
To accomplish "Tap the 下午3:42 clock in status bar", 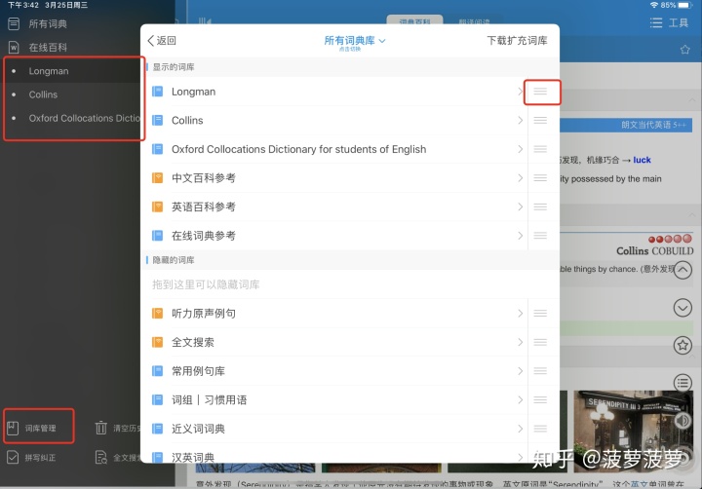I will click(x=23, y=5).
